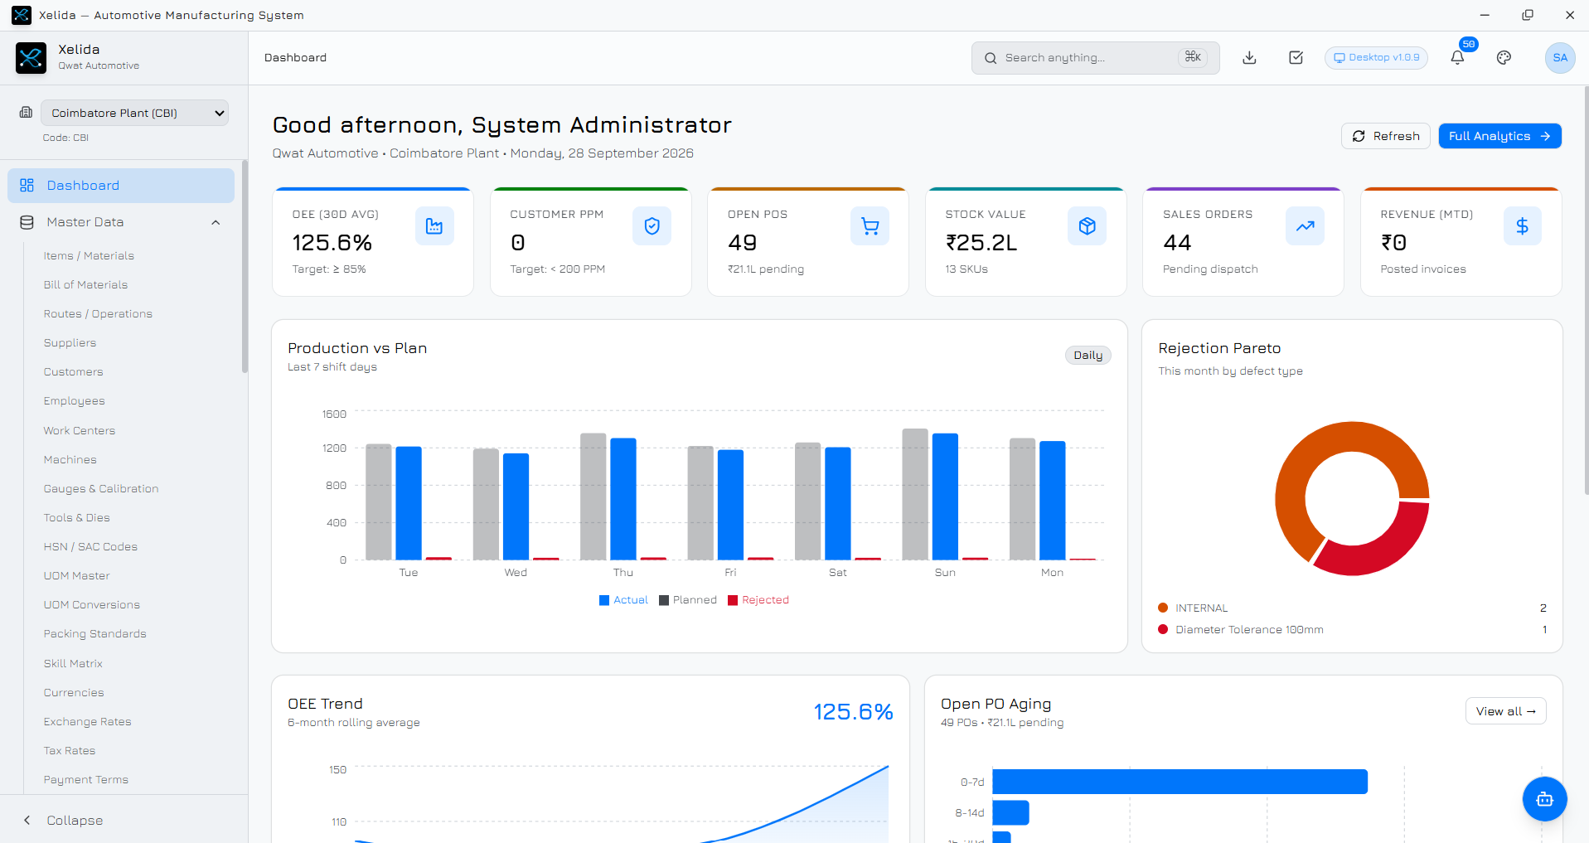Click the 0-7d bar in PO Aging
This screenshot has height=843, width=1589.
point(1180,782)
